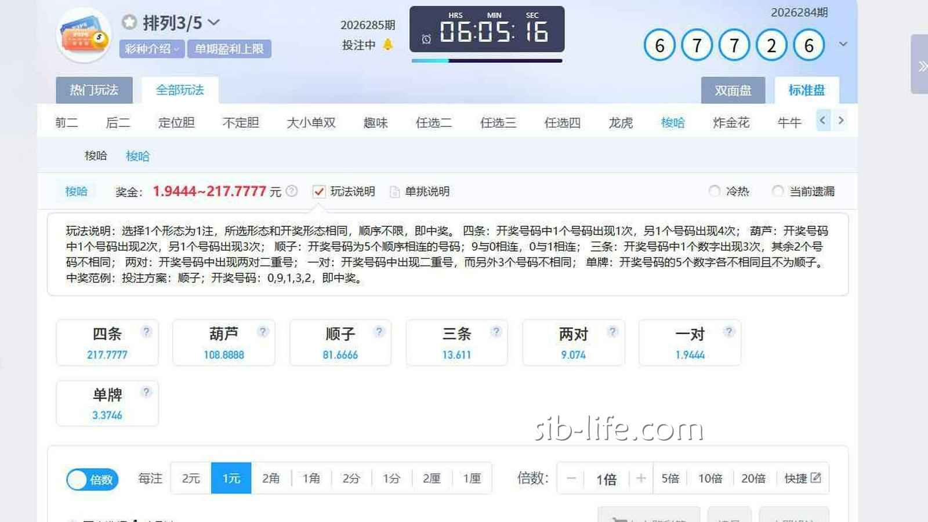Click the question mark on 两对 card

tap(612, 331)
